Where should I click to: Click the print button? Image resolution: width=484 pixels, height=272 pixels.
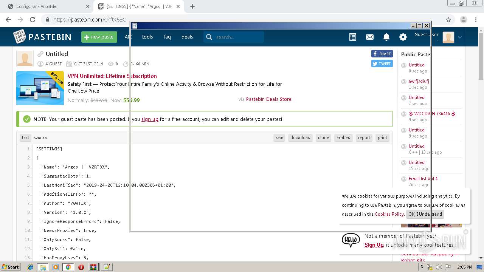pos(382,138)
